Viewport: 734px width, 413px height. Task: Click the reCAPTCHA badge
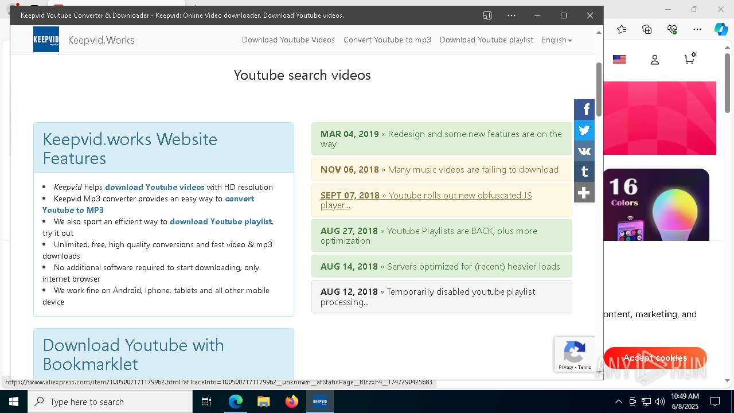(575, 354)
